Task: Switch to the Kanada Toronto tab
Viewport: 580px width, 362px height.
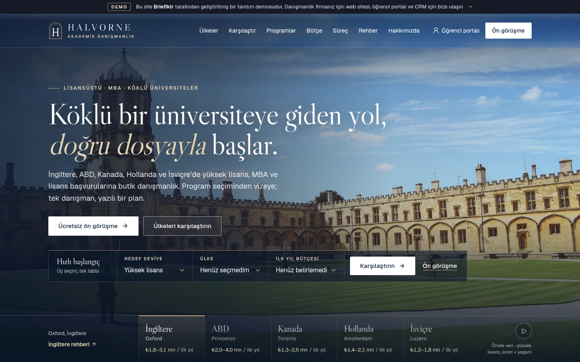Action: click(x=304, y=339)
